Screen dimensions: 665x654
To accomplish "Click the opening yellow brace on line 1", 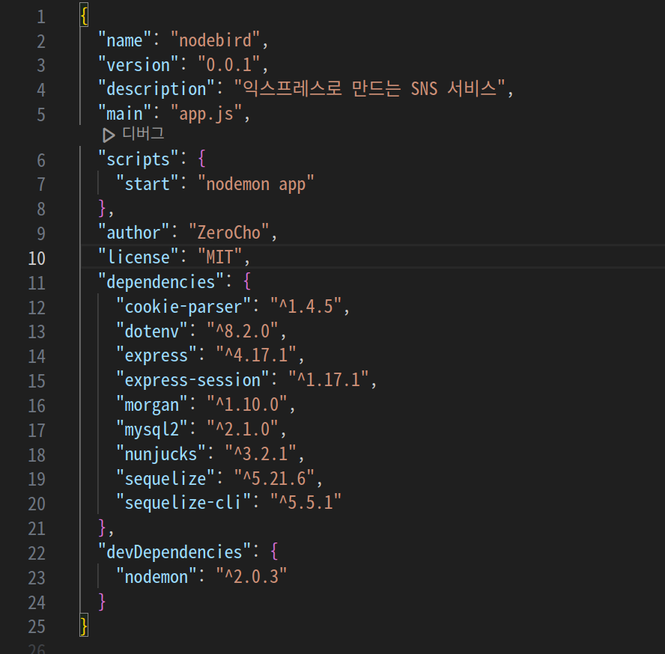I will click(x=84, y=16).
